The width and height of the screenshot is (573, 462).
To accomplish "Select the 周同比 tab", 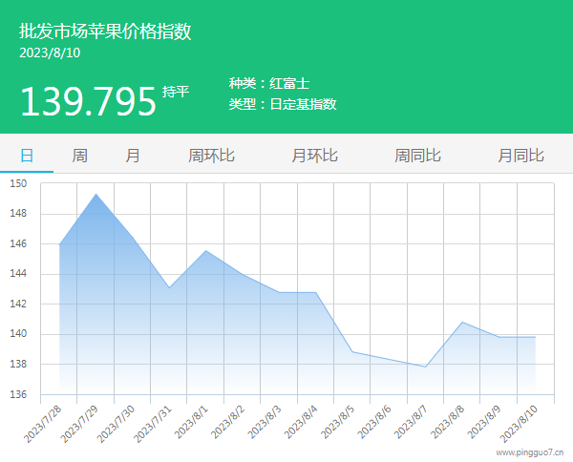I will [x=417, y=156].
